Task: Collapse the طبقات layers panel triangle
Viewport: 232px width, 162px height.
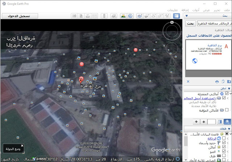Action: coord(229,129)
